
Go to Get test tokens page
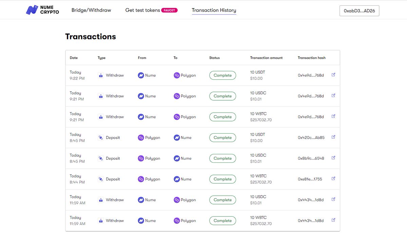142,10
